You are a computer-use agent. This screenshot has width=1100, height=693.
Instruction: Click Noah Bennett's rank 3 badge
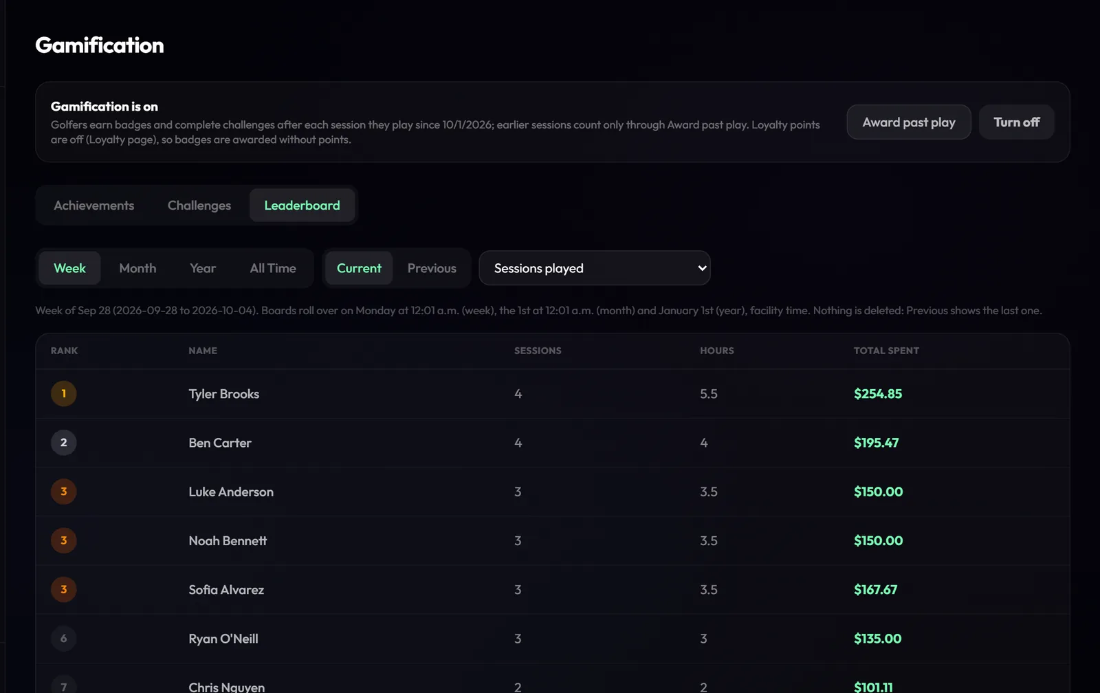pos(64,540)
